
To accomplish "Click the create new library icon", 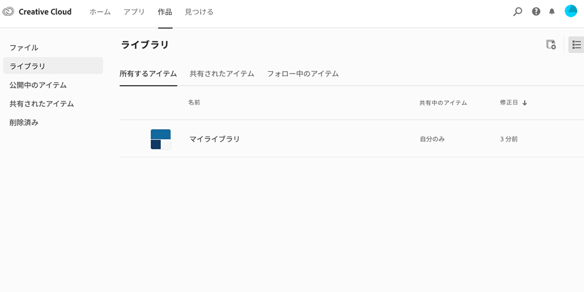I will (551, 45).
